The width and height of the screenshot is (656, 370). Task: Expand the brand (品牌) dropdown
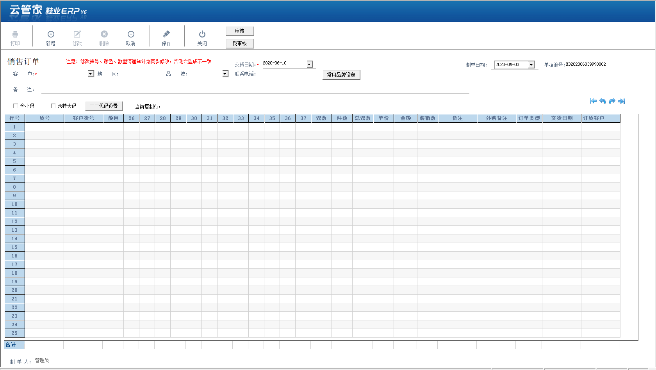225,73
